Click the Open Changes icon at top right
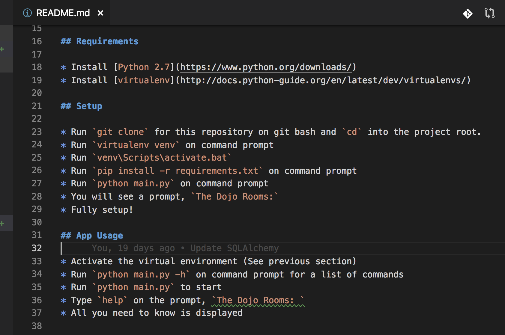 tap(489, 13)
